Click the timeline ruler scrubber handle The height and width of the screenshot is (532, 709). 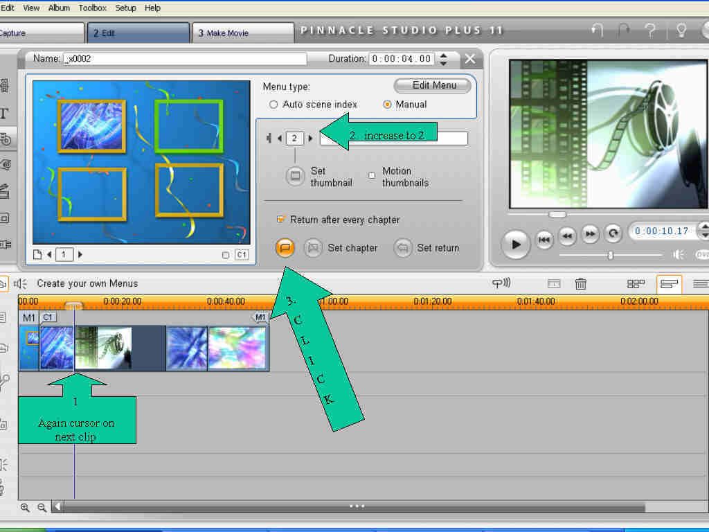click(x=73, y=305)
